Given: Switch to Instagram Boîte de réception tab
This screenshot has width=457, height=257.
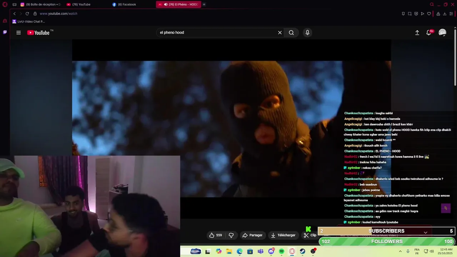Looking at the screenshot, I should 41,5.
